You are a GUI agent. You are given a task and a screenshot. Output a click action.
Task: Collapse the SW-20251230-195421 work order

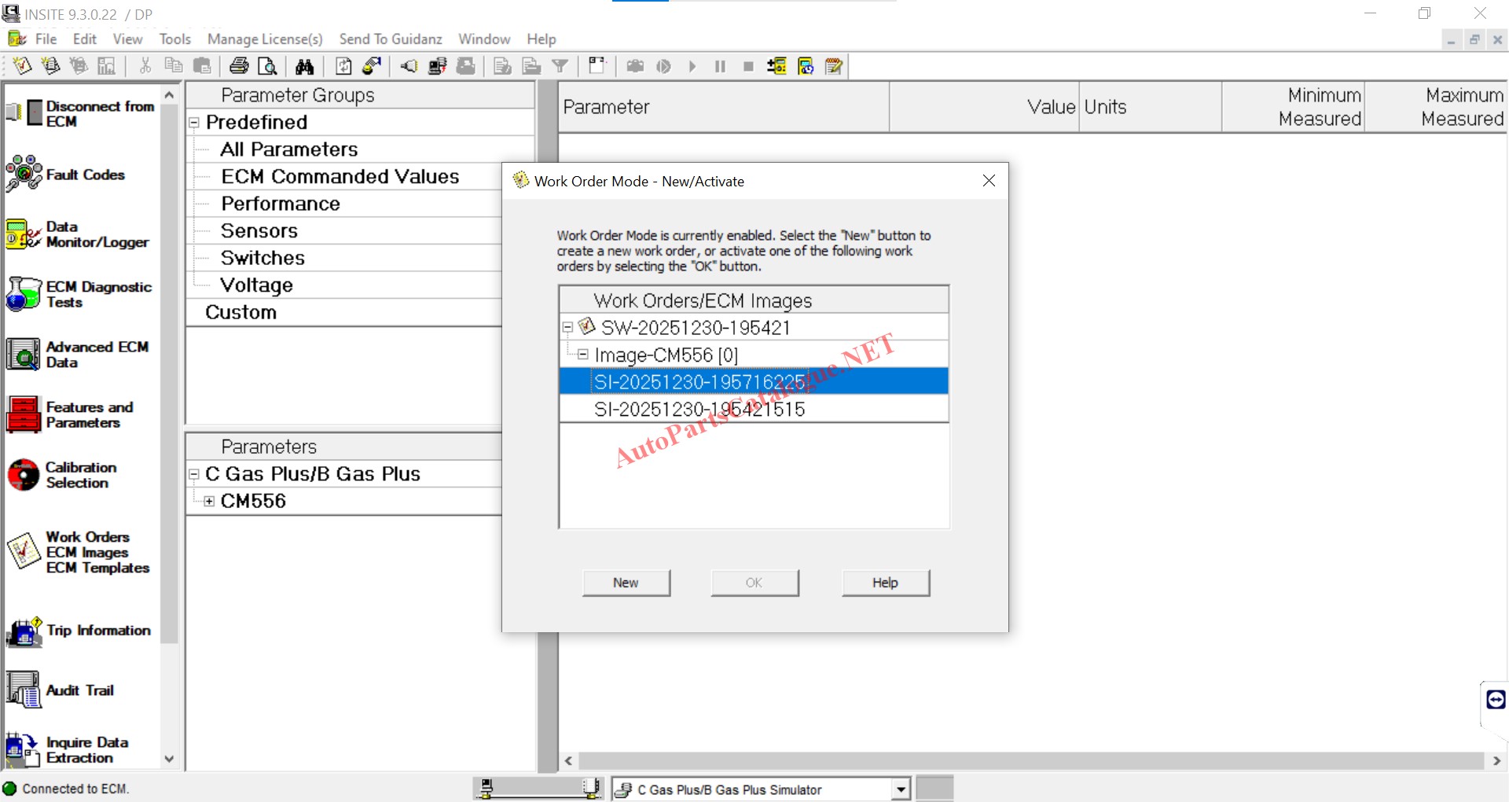tap(567, 328)
